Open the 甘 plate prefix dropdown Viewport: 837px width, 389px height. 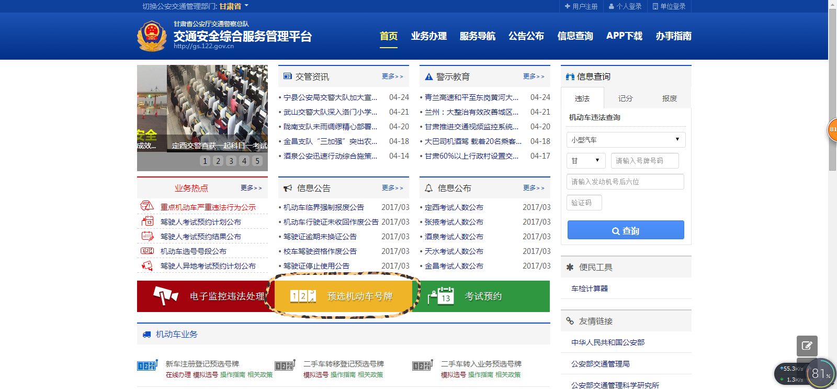586,161
